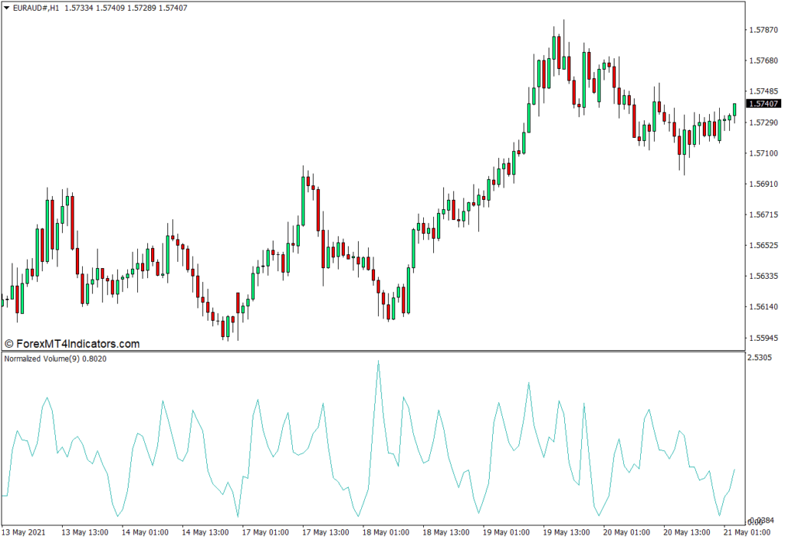Click the 21 May 01:00 time label

pos(747,532)
